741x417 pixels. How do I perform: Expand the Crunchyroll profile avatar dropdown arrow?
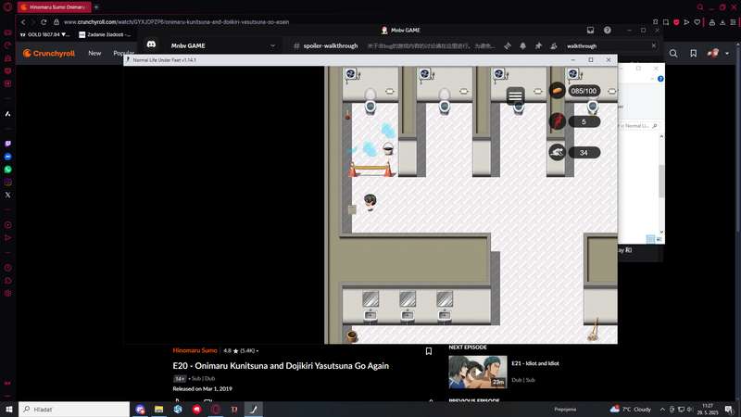point(727,54)
